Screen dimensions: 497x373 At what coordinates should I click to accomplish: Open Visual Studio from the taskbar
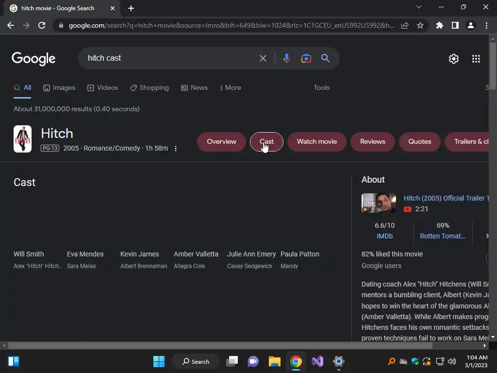point(317,361)
